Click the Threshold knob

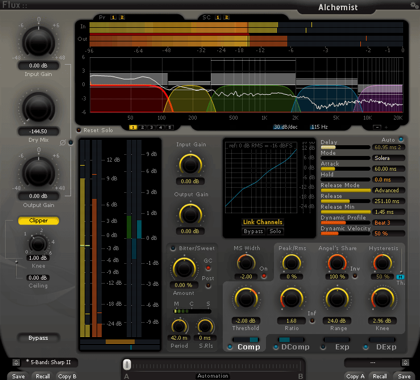pos(246,299)
